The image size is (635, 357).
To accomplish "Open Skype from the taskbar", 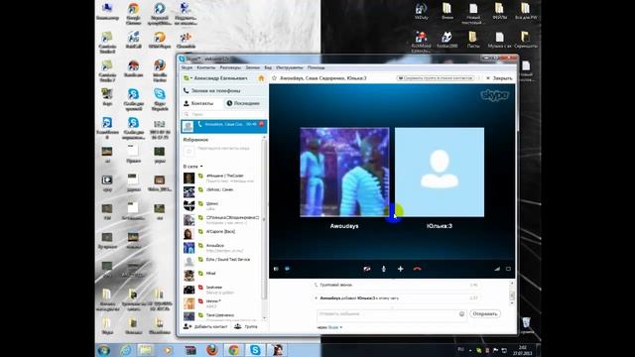I will 255,350.
